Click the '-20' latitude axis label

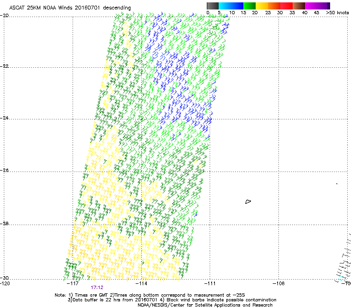coord(4,16)
